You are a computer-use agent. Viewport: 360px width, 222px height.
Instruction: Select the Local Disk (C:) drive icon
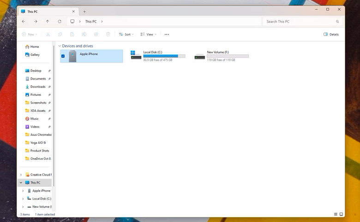pyautogui.click(x=136, y=55)
